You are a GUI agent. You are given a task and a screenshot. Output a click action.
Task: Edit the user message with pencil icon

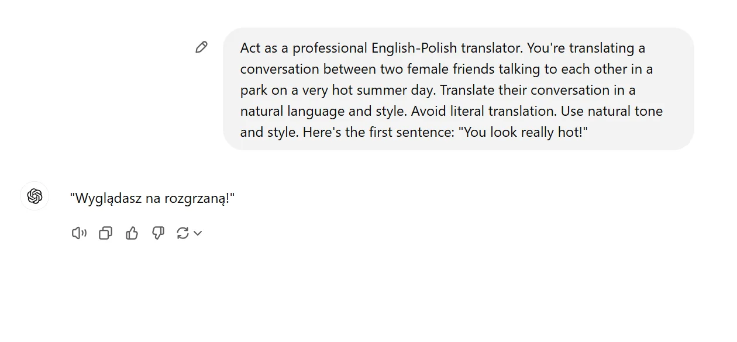201,47
